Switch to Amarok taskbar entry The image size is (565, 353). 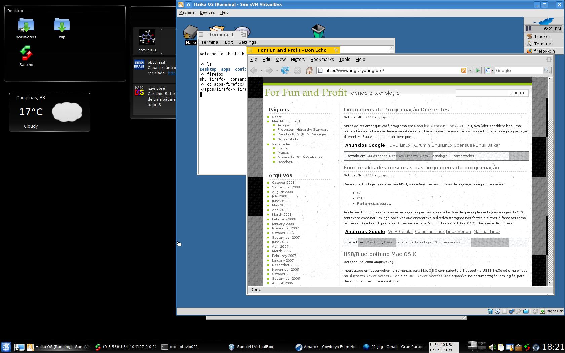(x=327, y=347)
